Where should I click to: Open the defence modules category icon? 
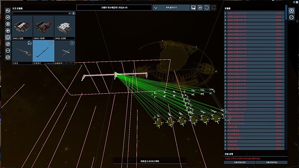click(8, 44)
